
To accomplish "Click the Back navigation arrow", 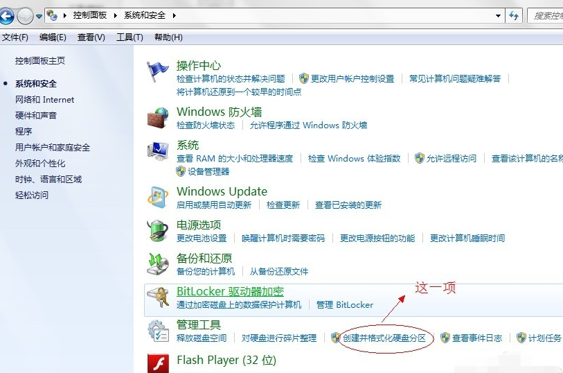I will tap(7, 16).
